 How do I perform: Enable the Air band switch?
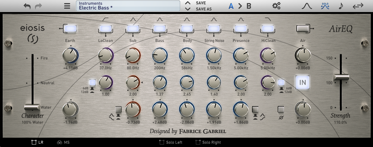(x=303, y=28)
